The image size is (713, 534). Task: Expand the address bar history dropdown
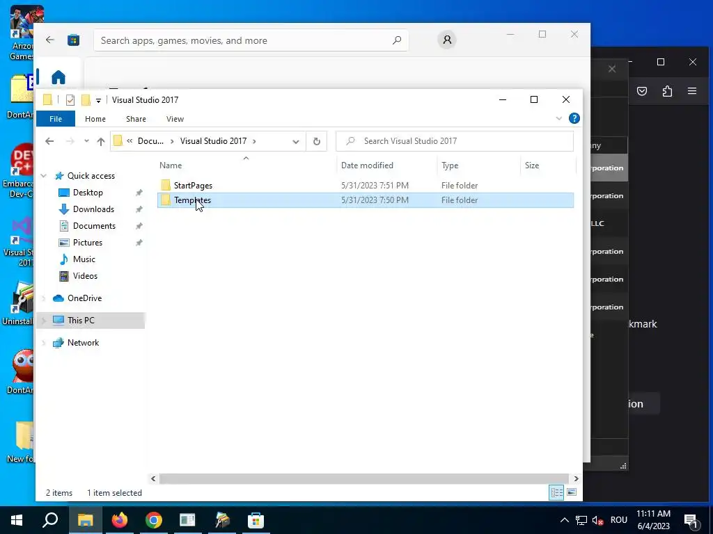click(295, 141)
